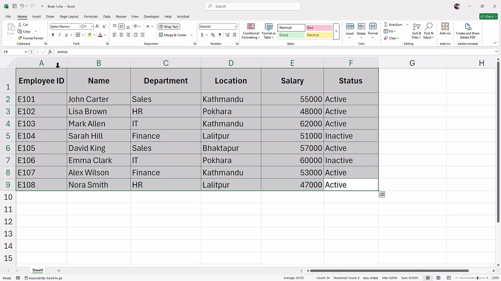Click the Decrease Indent icon
Screen dimensions: 501x281
(135, 35)
